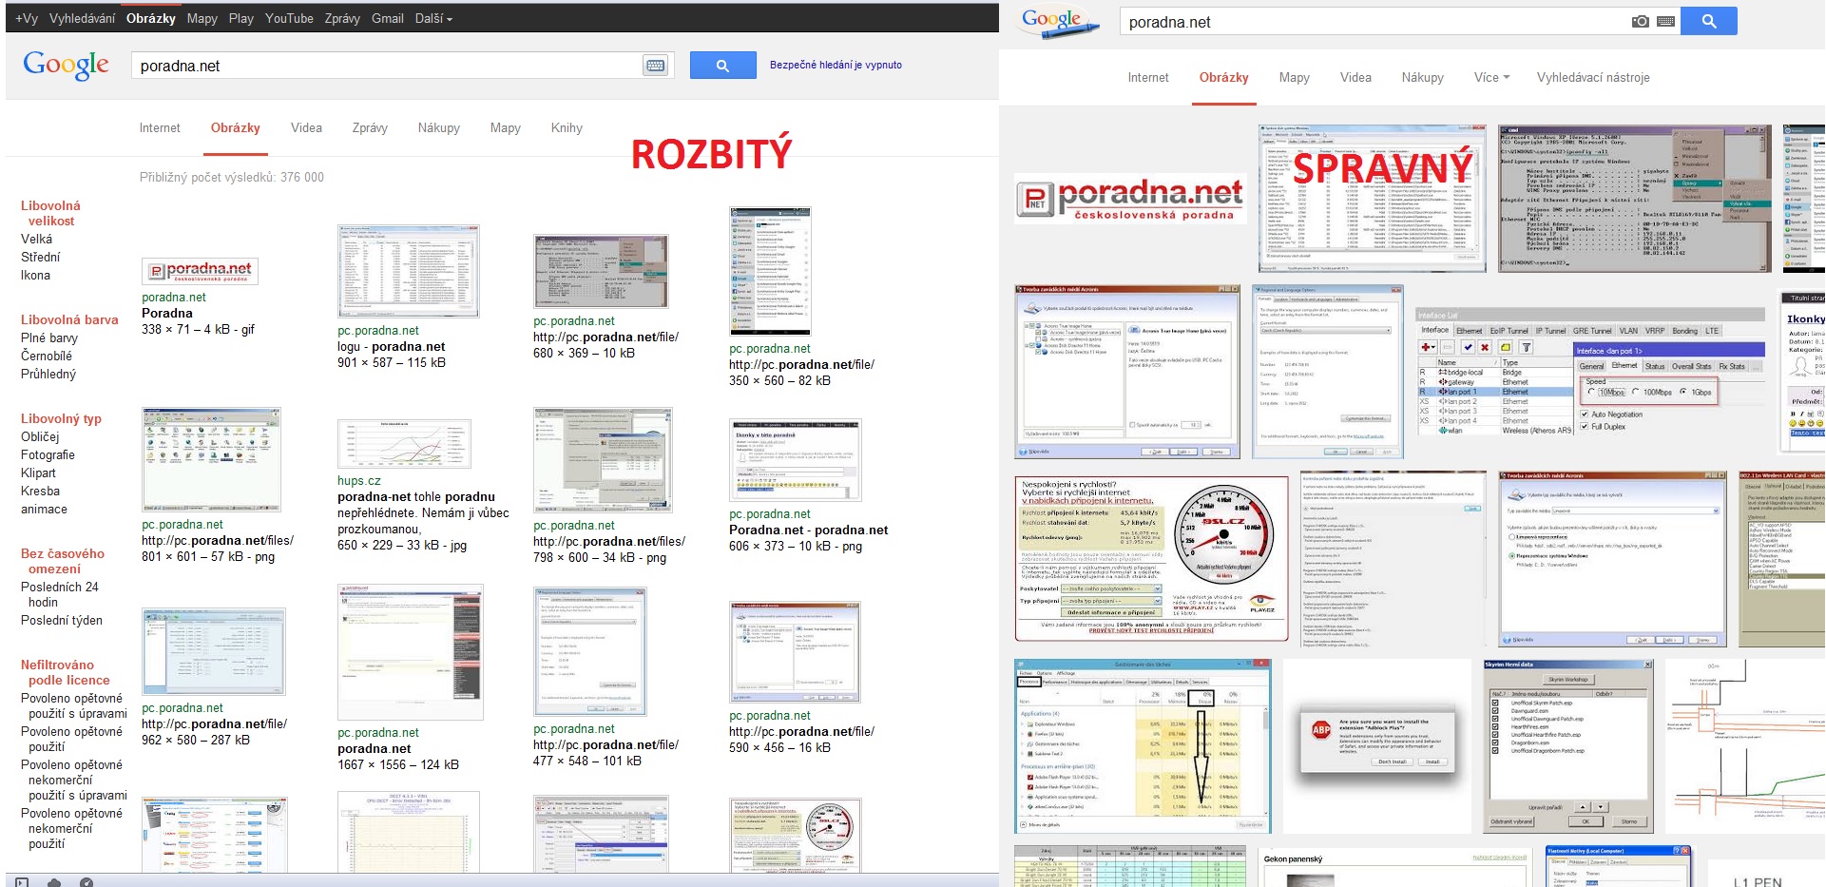The width and height of the screenshot is (1826, 887).
Task: Open YouTube from the black top bar
Action: point(289,18)
